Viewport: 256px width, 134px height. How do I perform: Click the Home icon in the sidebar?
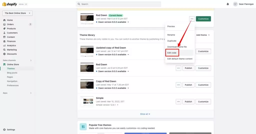[x=4, y=20]
